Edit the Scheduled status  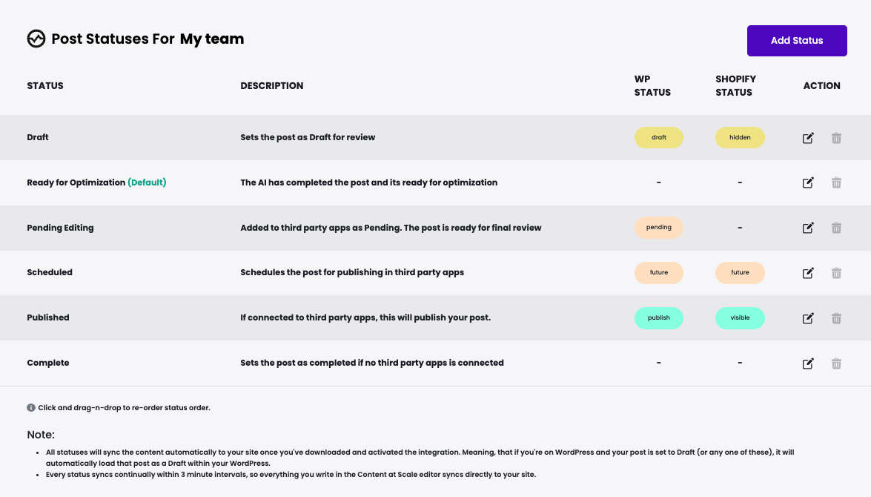tap(808, 273)
